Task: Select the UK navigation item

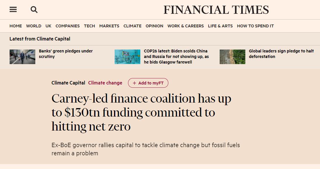Action: tap(48, 26)
